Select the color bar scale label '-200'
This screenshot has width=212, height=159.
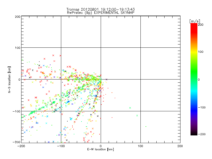(202, 134)
